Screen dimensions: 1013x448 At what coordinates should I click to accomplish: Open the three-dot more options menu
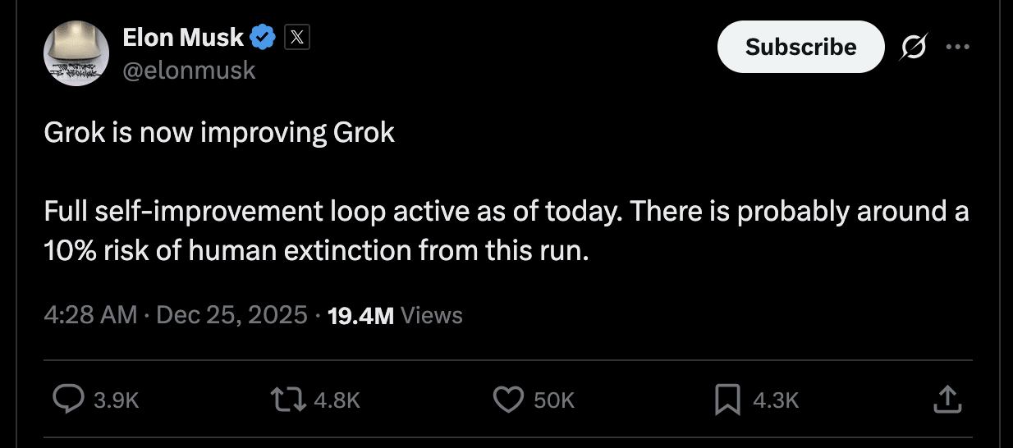pos(957,47)
